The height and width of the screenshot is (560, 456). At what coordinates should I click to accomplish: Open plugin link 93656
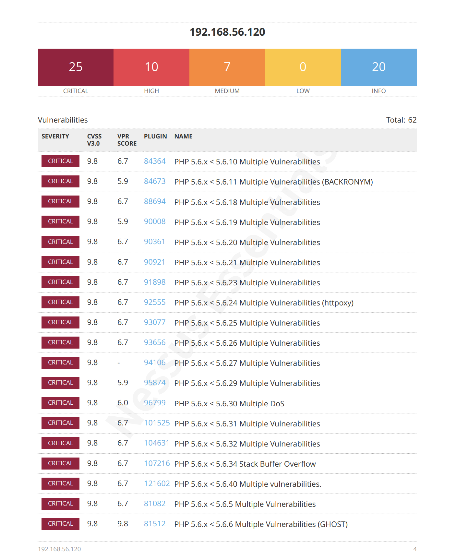point(155,342)
